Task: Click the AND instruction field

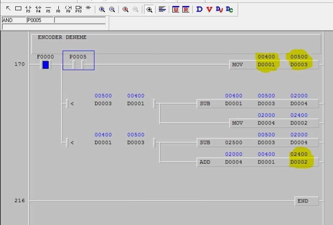Action: [x=14, y=20]
